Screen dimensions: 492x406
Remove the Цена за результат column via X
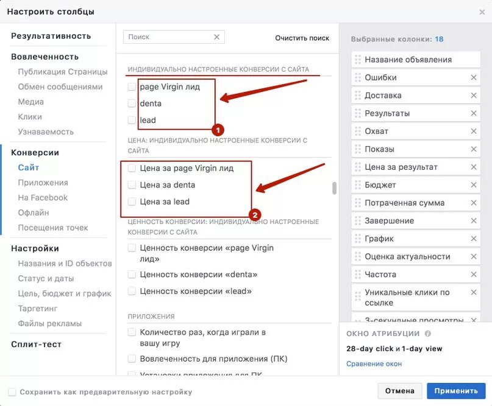(474, 167)
